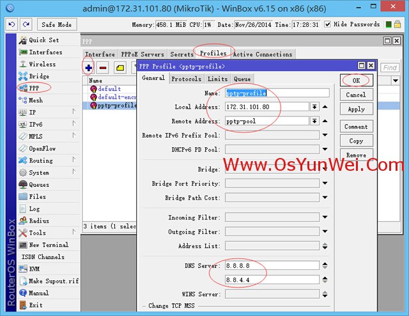Adjust the Address List stepper arrows
The image size is (409, 316).
[325, 246]
